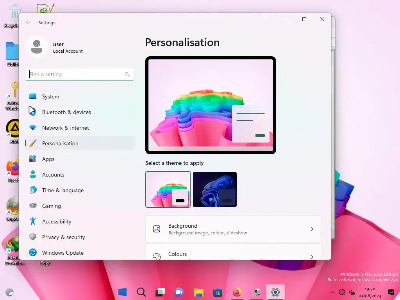
Task: Go to Privacy & security settings
Action: coord(80,237)
